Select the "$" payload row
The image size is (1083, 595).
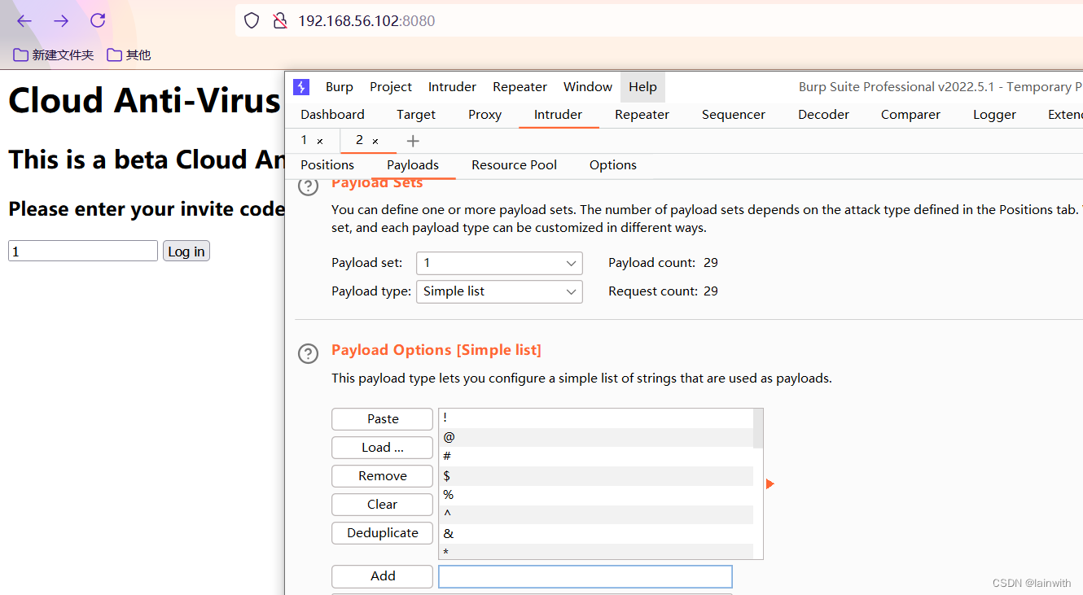point(596,475)
